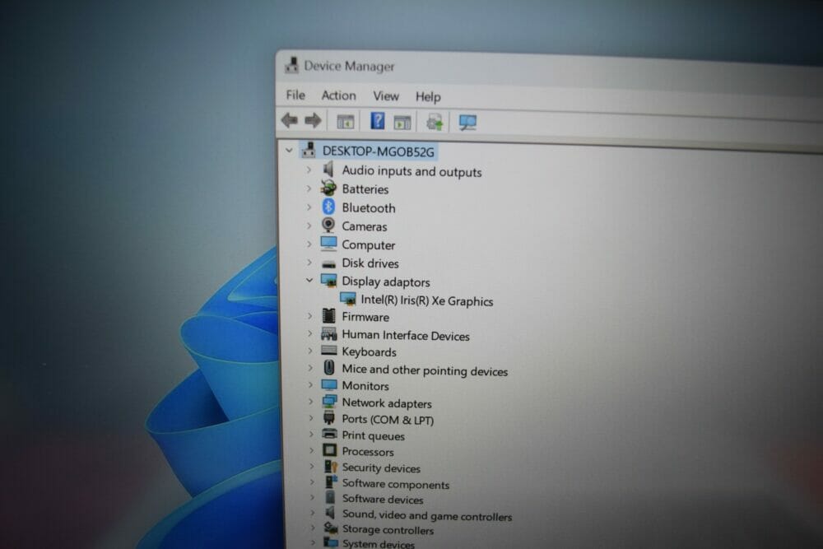Expand the Firmware chevron

tap(309, 316)
